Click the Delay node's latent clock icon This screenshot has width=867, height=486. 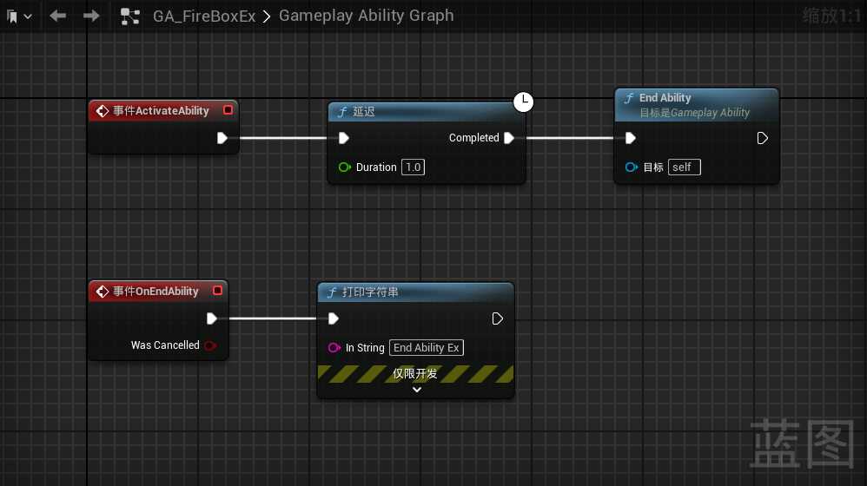pyautogui.click(x=523, y=102)
